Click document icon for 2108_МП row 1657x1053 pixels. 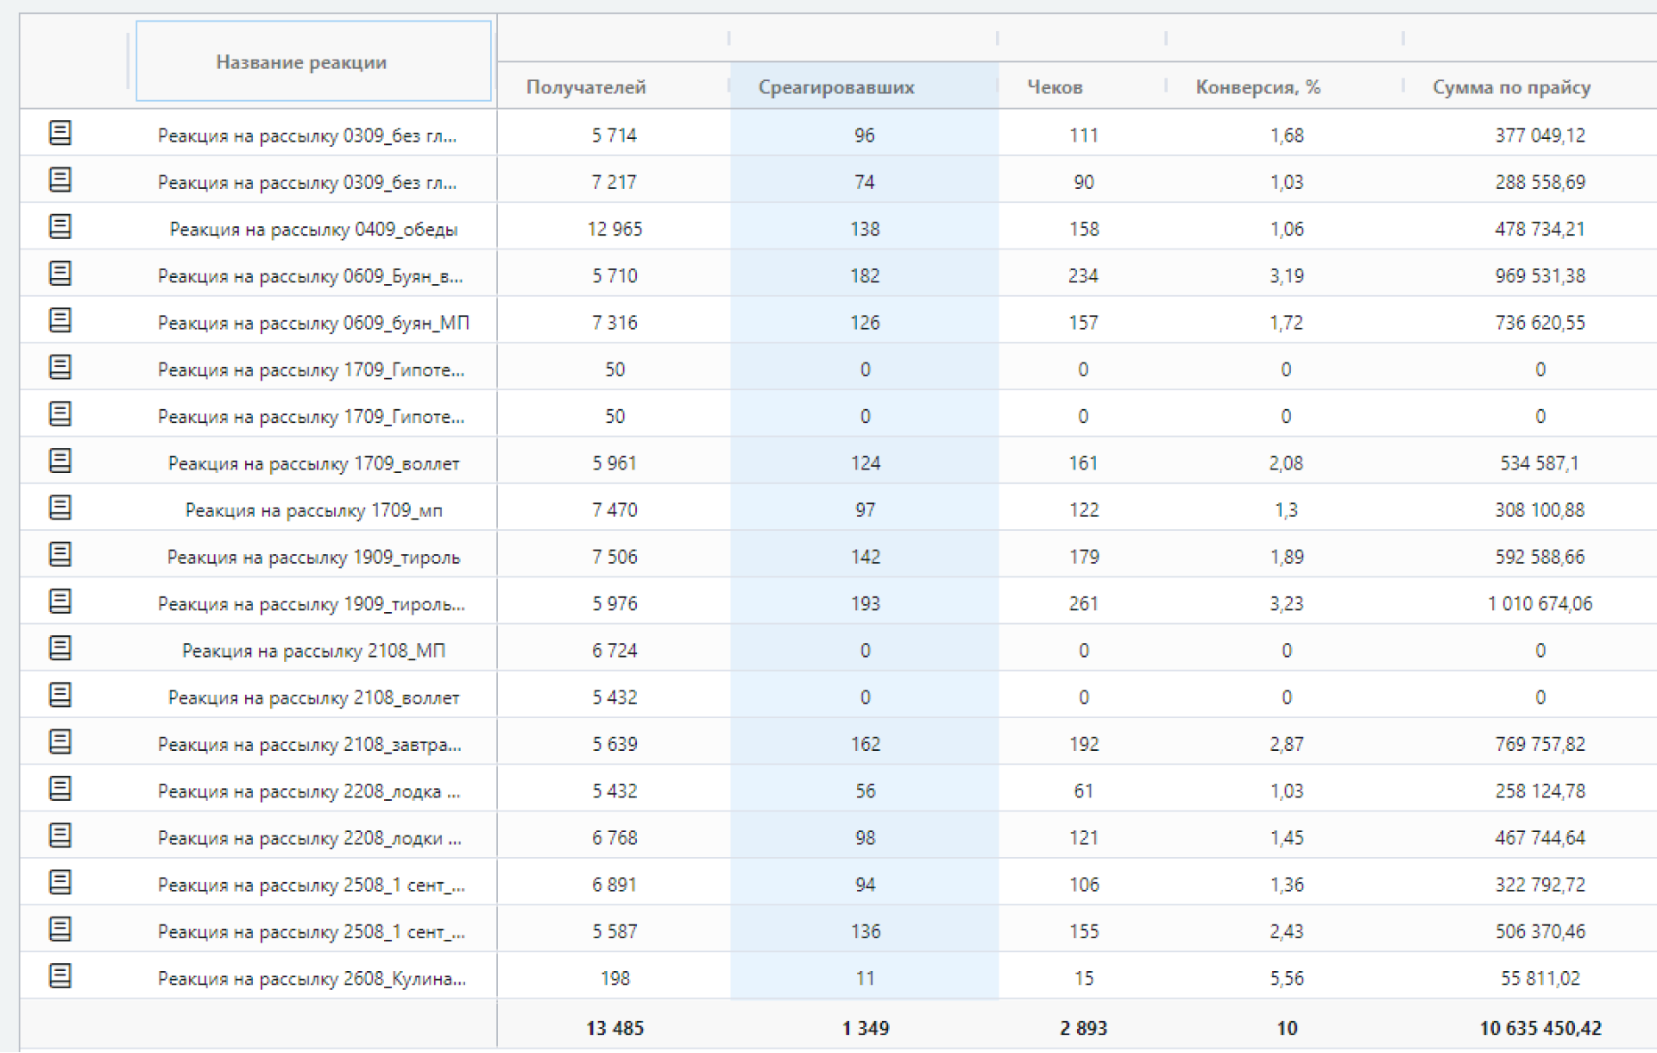click(60, 649)
